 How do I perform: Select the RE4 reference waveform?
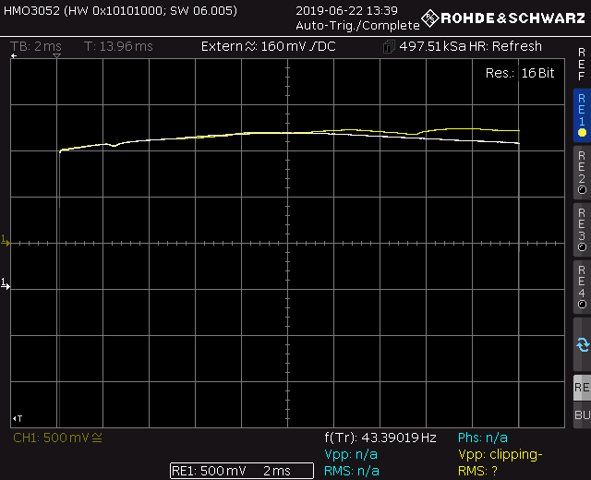click(x=581, y=287)
